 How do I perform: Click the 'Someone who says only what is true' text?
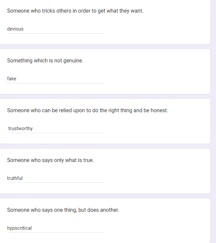(x=50, y=160)
